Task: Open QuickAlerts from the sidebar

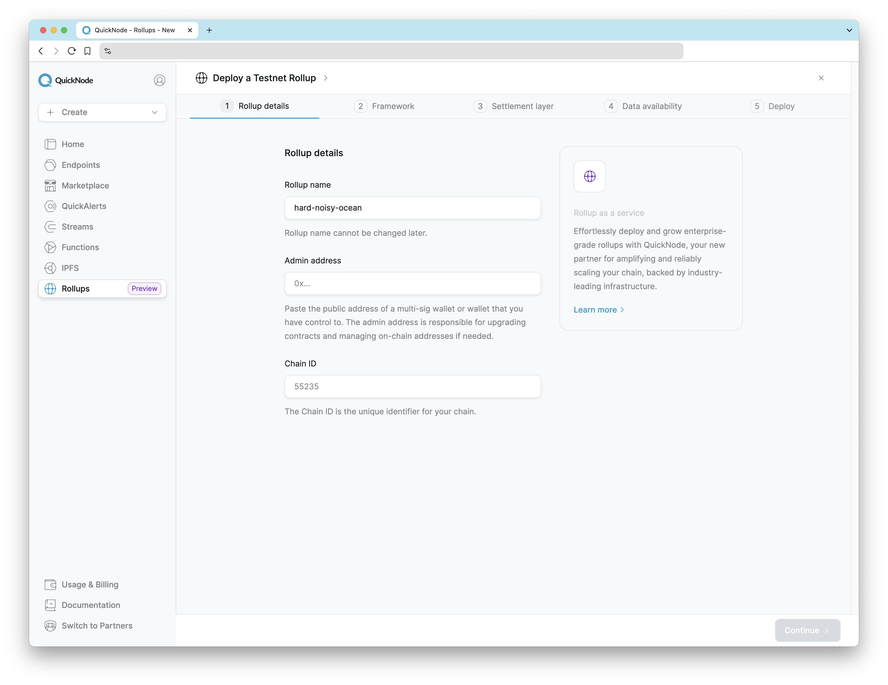Action: [103, 206]
